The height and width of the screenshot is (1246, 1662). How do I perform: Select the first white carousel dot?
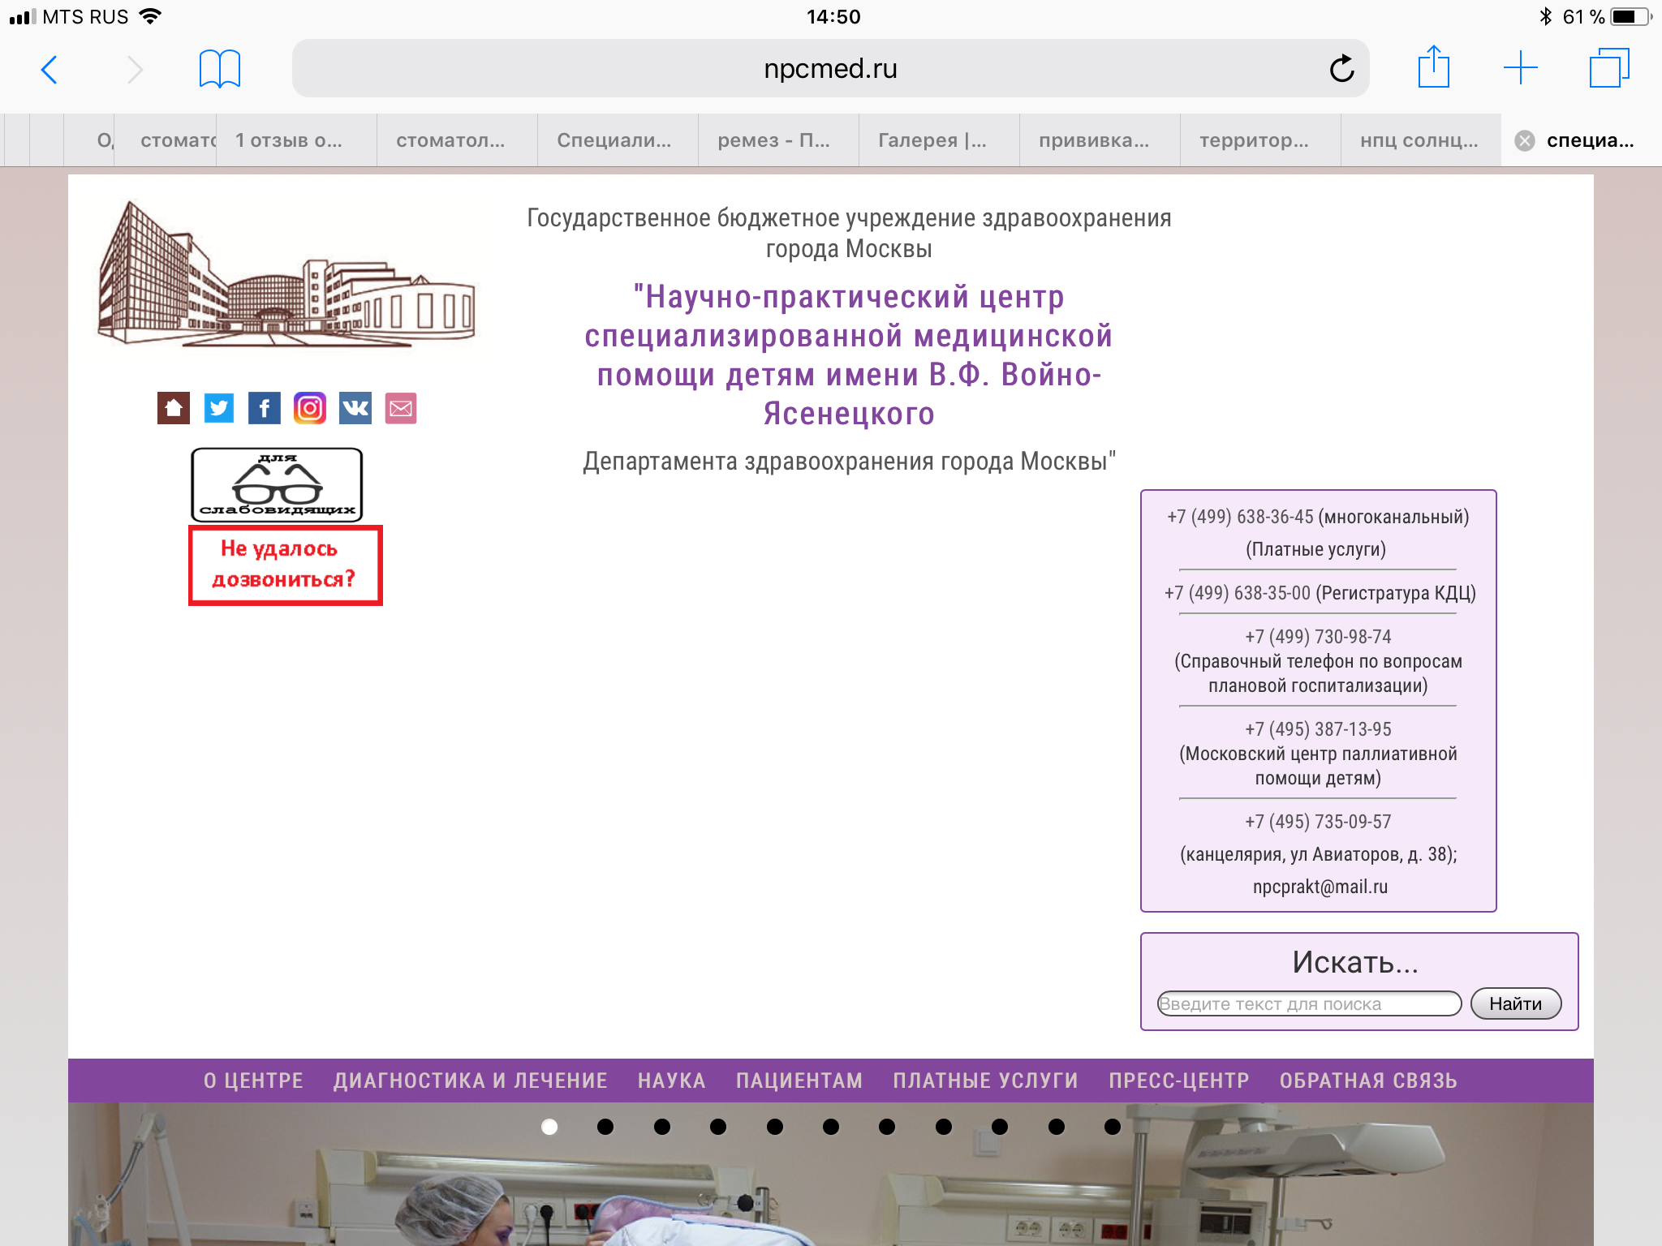[x=549, y=1127]
